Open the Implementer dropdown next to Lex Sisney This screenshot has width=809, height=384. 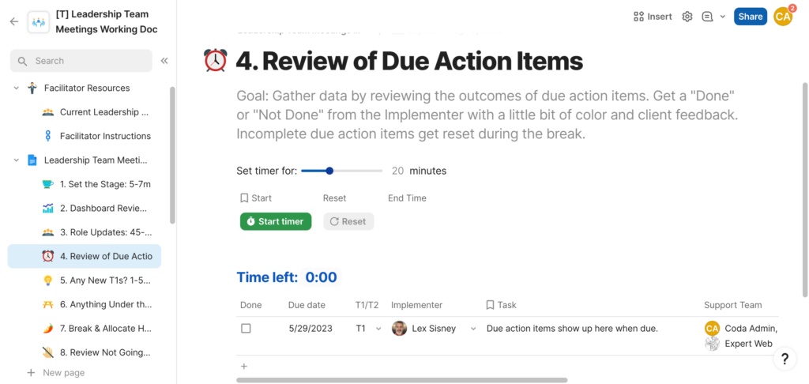(x=473, y=329)
